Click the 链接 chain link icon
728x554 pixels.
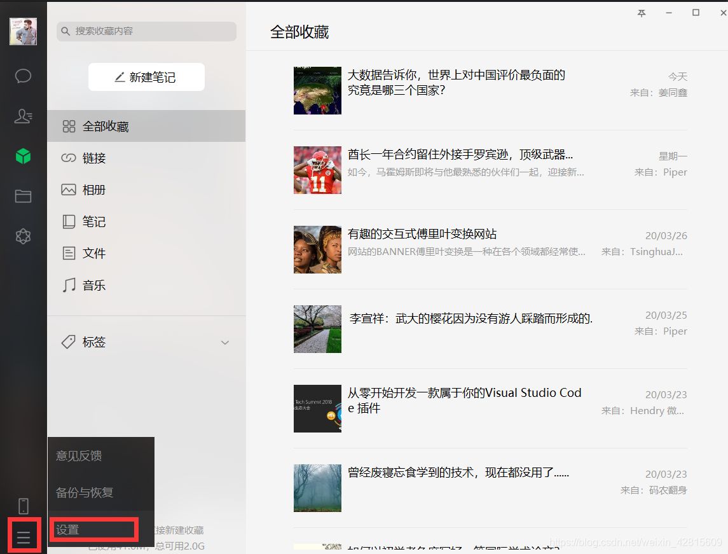69,158
